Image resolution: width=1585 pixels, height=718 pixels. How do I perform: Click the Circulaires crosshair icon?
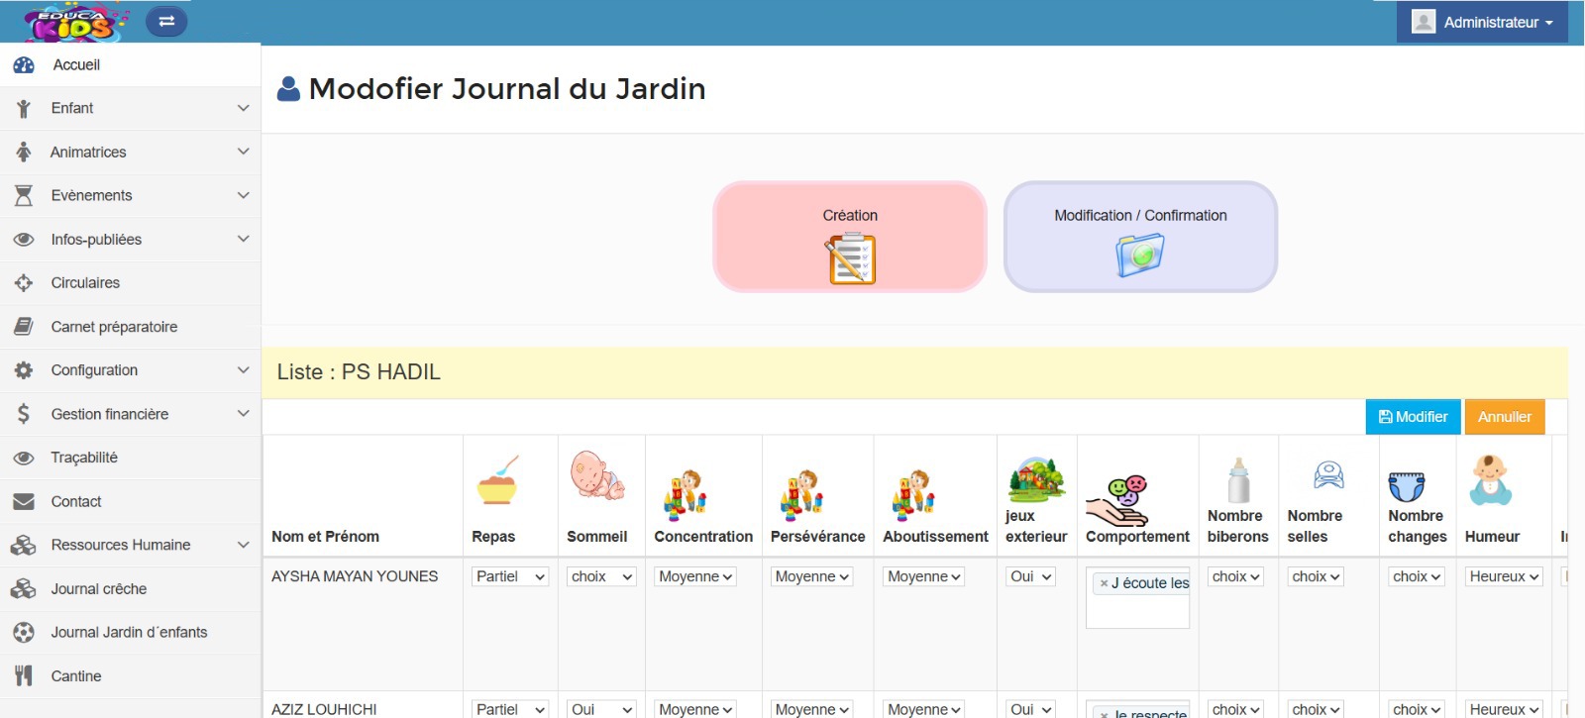point(24,283)
